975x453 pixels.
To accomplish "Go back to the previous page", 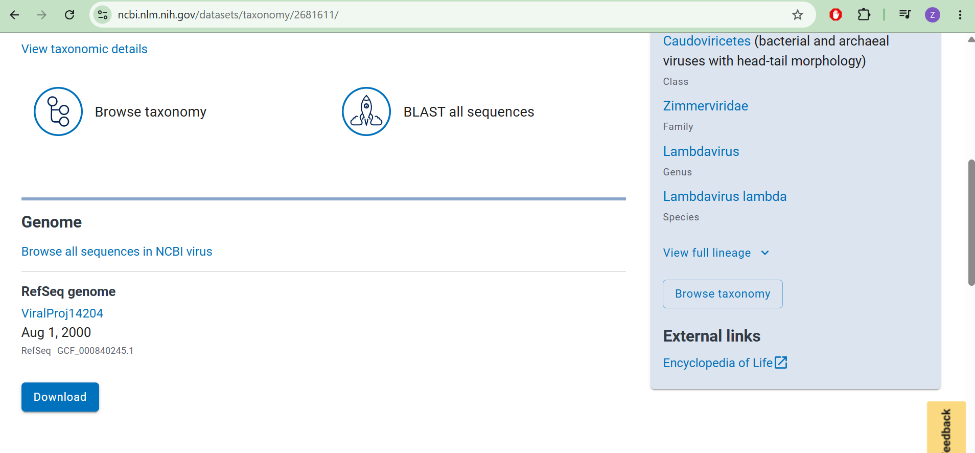I will click(14, 15).
